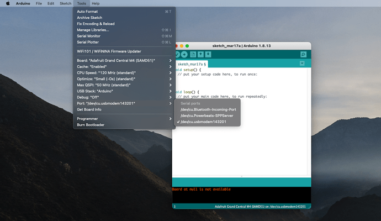Choose Fix Encoding & Reload
This screenshot has width=381, height=221.
click(124, 24)
